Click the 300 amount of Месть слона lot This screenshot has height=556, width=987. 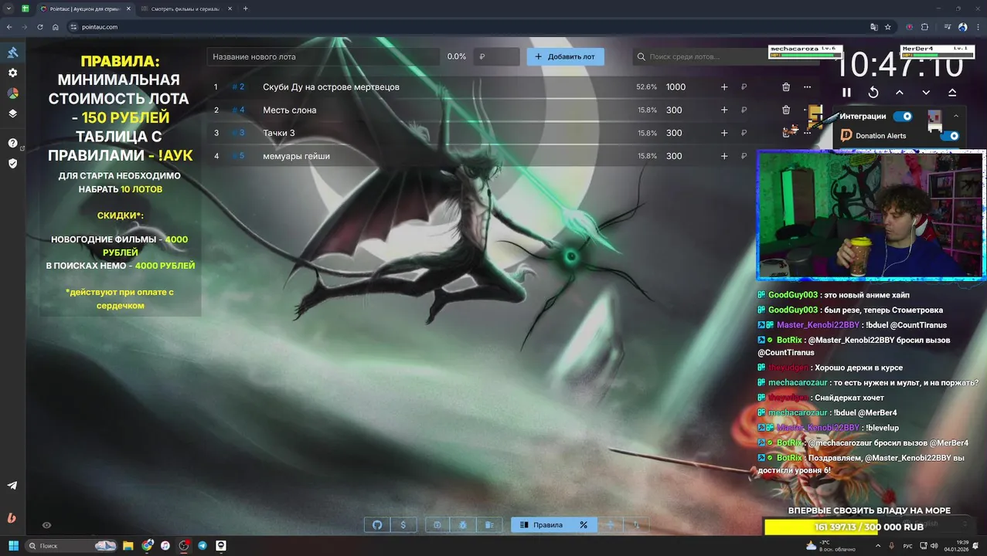coord(675,110)
